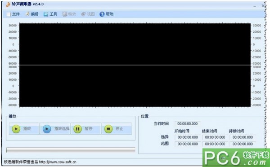
Task: Click the eye icon beside 视图
Action: click(x=83, y=14)
